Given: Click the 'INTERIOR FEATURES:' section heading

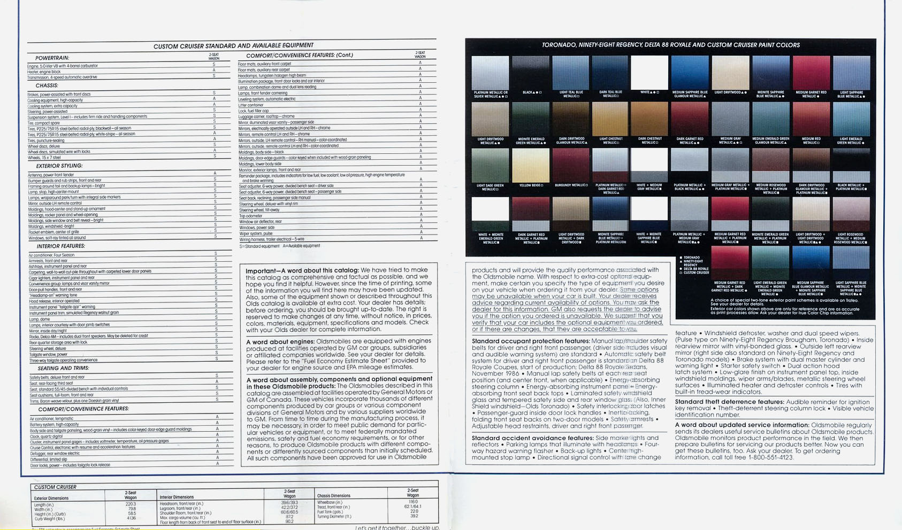Looking at the screenshot, I should (x=60, y=246).
